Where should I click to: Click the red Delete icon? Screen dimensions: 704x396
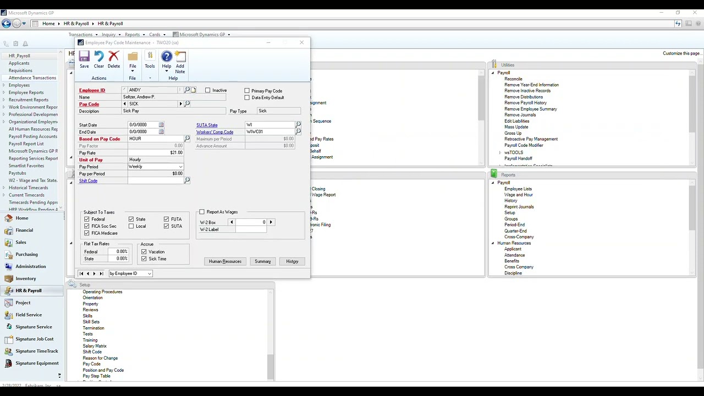point(114,57)
